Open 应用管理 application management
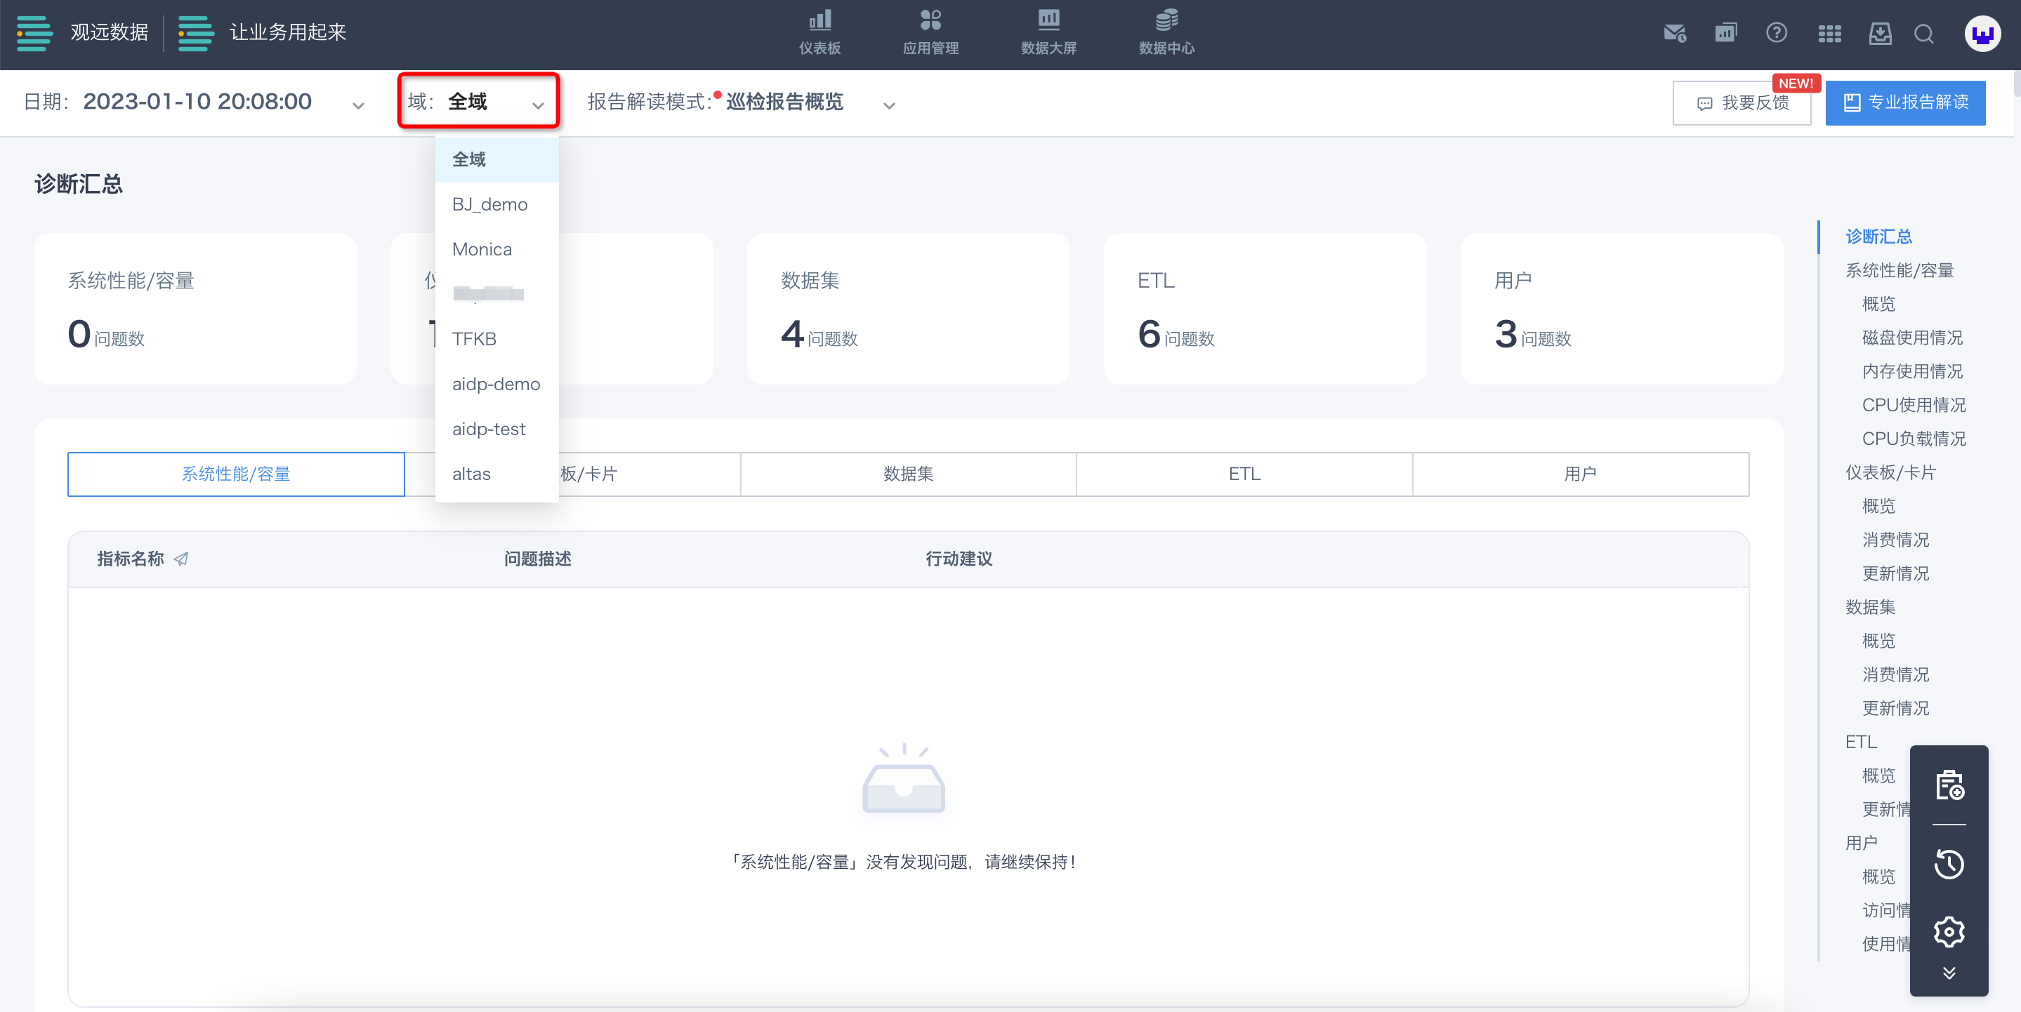The image size is (2021, 1012). click(930, 32)
